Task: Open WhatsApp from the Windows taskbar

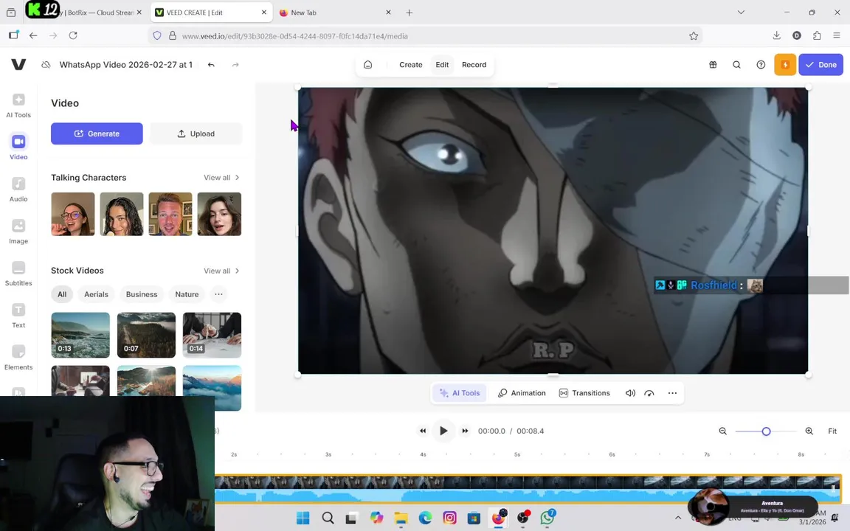Action: click(x=547, y=518)
